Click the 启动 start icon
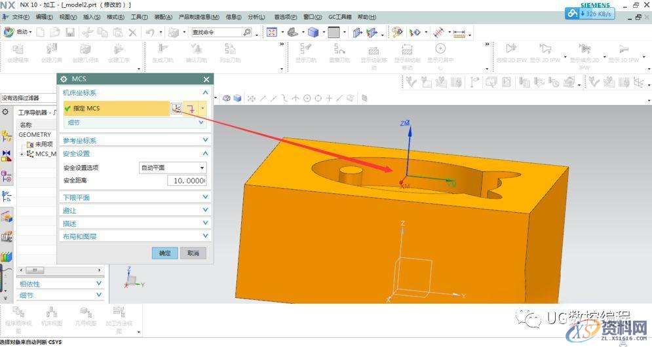Screen dimensions: 652x347 click(x=9, y=31)
